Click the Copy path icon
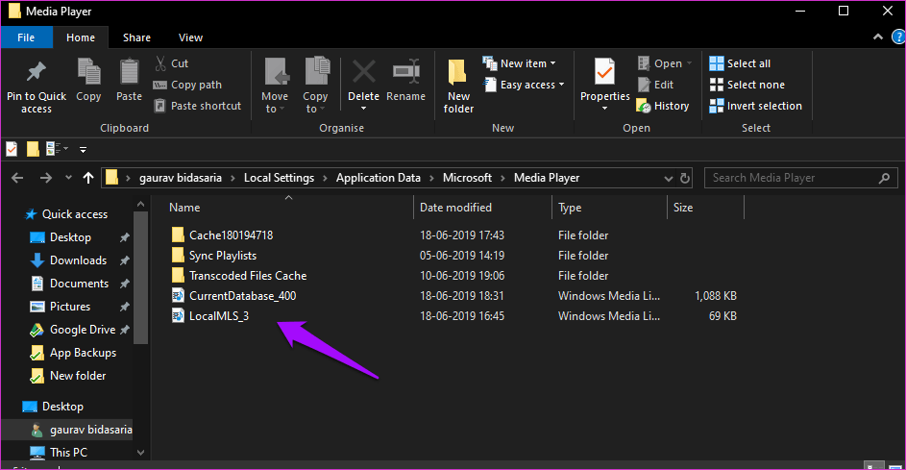This screenshot has height=470, width=906. 160,85
